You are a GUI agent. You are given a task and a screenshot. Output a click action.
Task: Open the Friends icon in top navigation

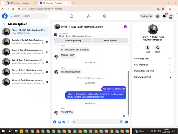pos(88,16)
